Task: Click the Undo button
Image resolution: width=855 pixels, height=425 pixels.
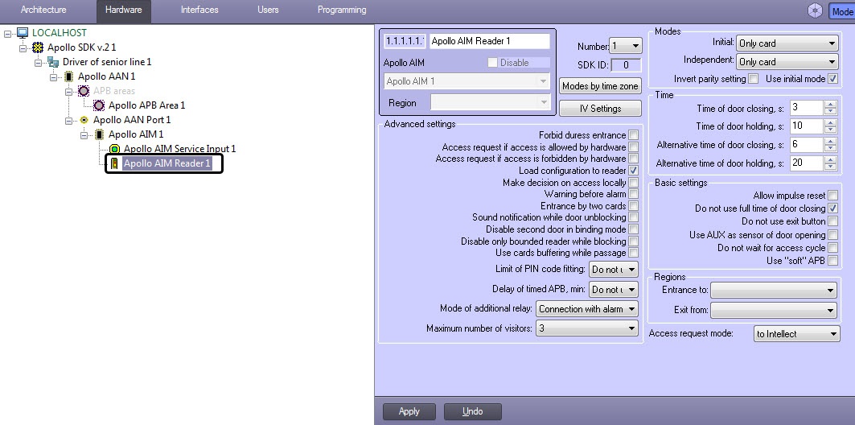Action: (472, 411)
